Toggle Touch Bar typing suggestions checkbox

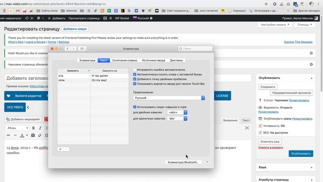coord(135,84)
